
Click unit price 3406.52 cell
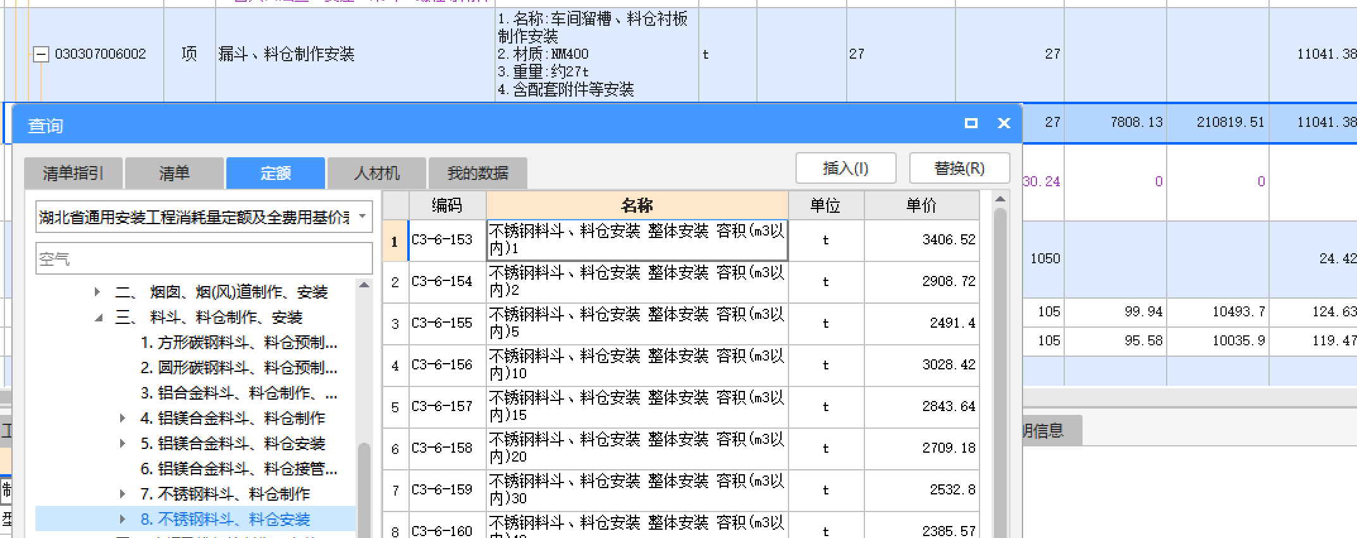pyautogui.click(x=921, y=240)
